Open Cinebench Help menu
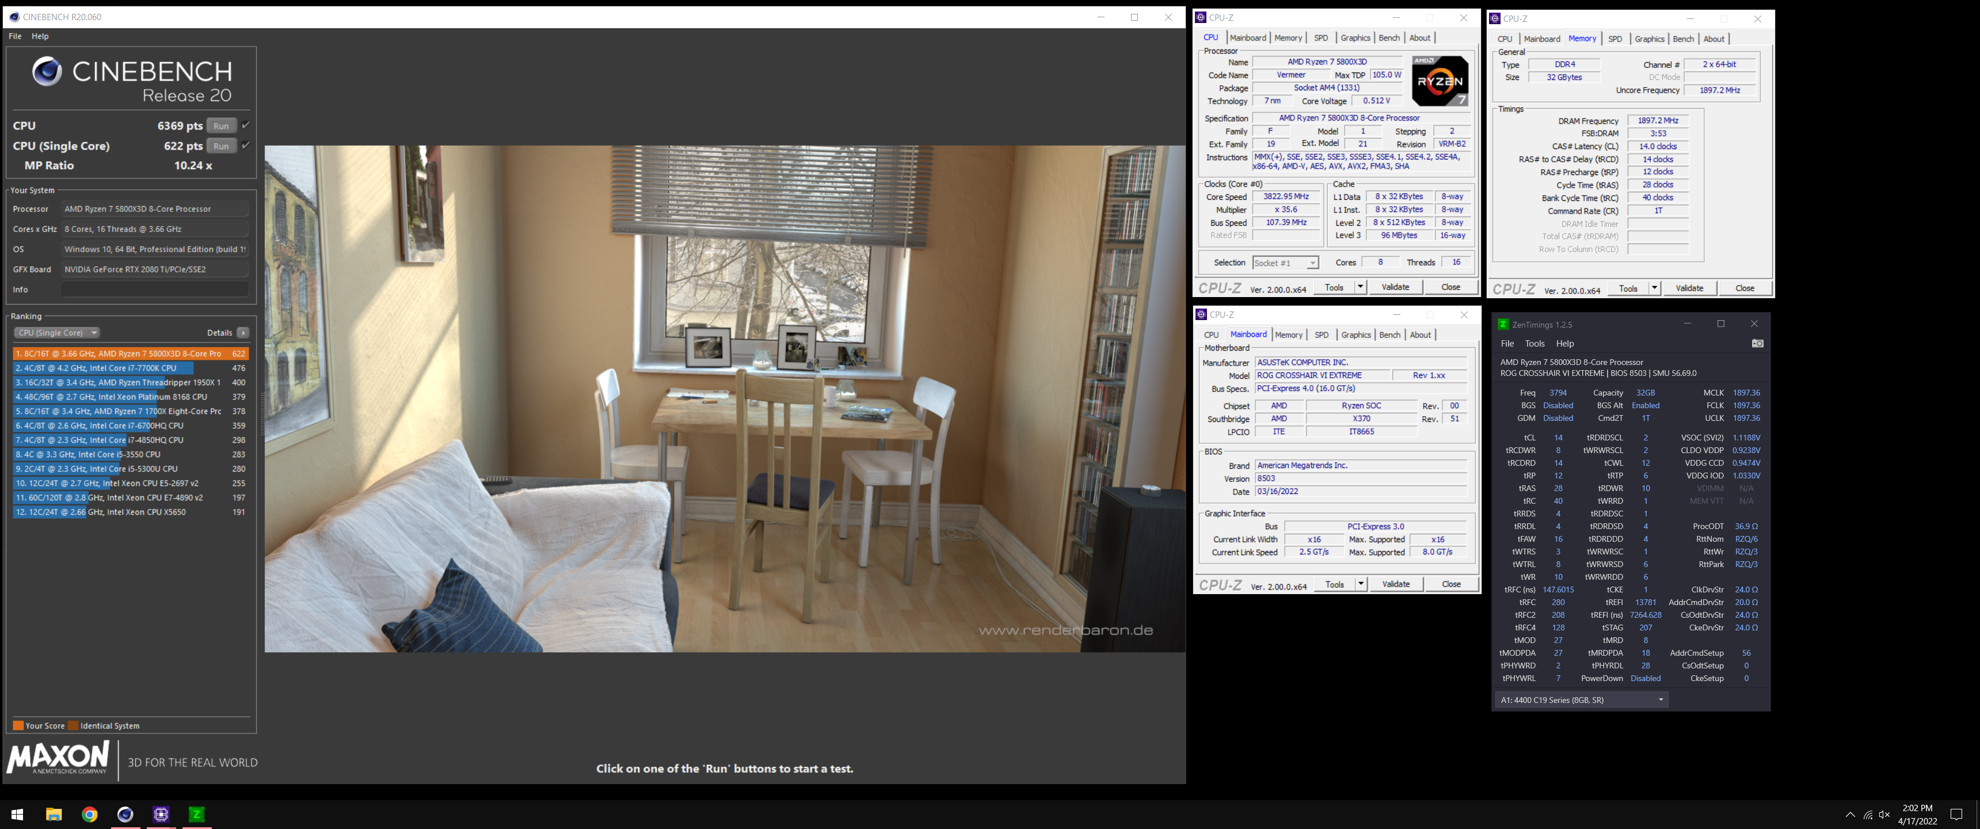This screenshot has height=829, width=1980. pyautogui.click(x=40, y=36)
